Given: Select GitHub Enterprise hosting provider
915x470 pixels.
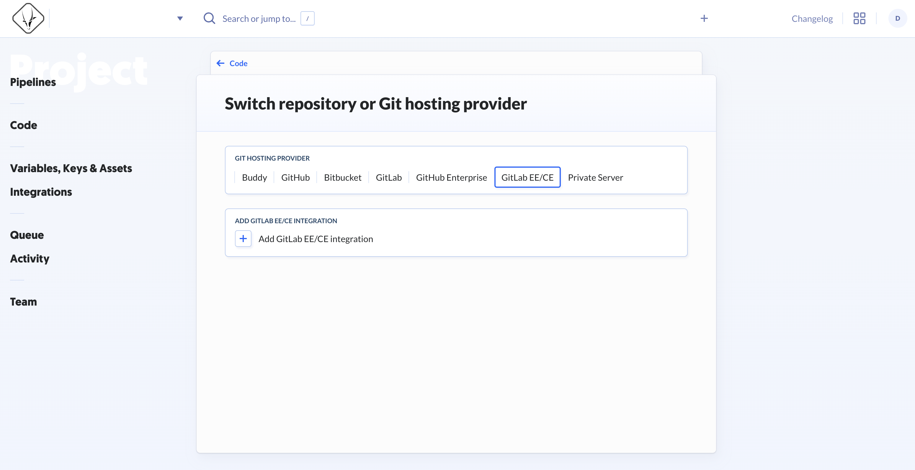Looking at the screenshot, I should (452, 177).
